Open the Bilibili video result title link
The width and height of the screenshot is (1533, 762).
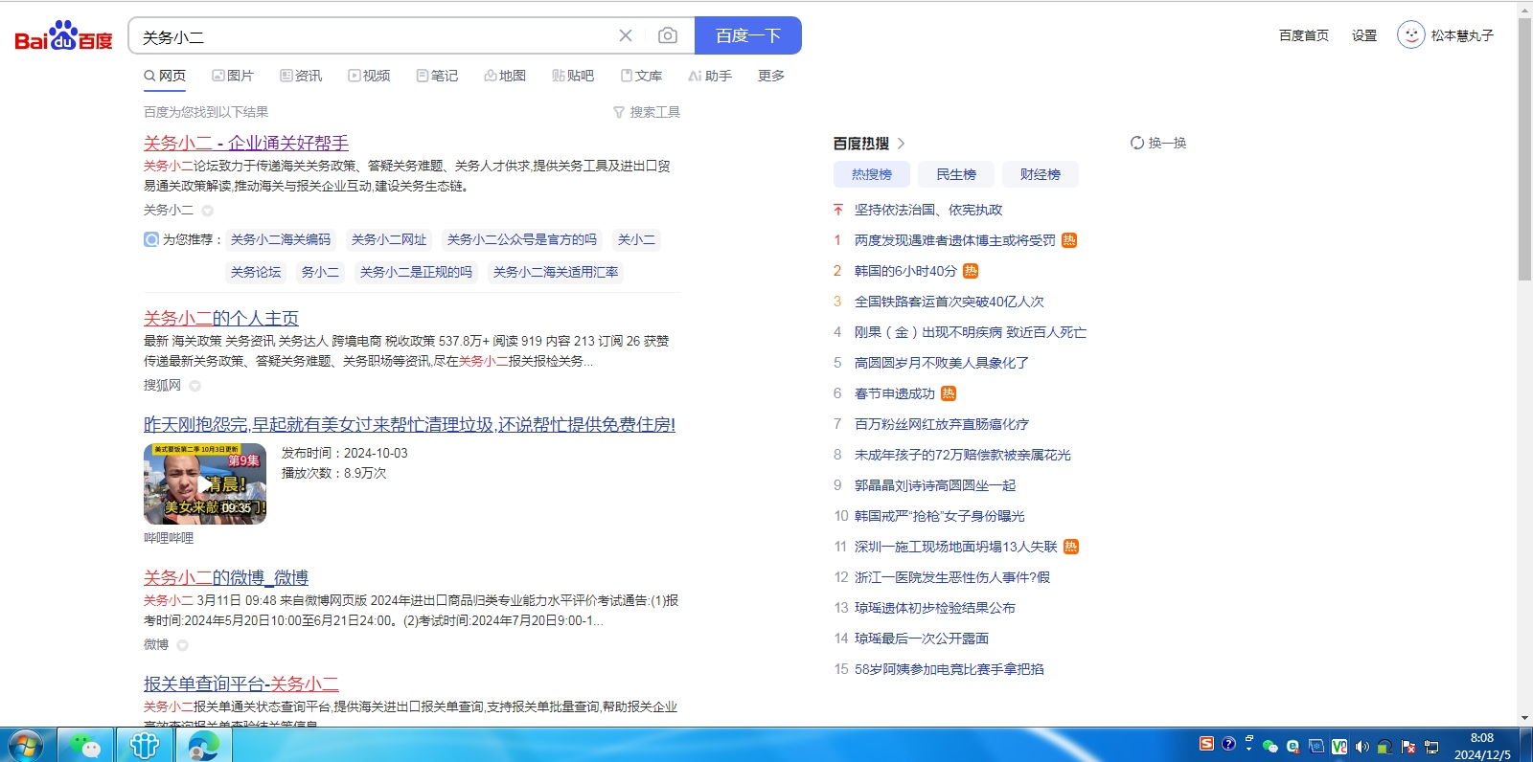[409, 424]
